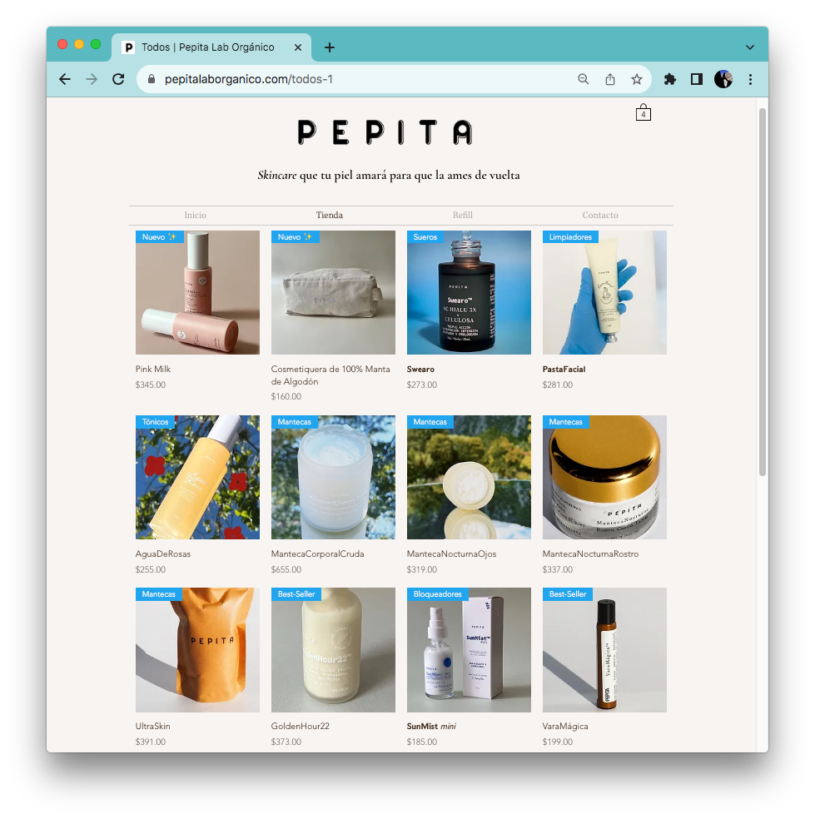Toggle the browser side panel icon
Viewport: 815px width, 819px height.
697,79
